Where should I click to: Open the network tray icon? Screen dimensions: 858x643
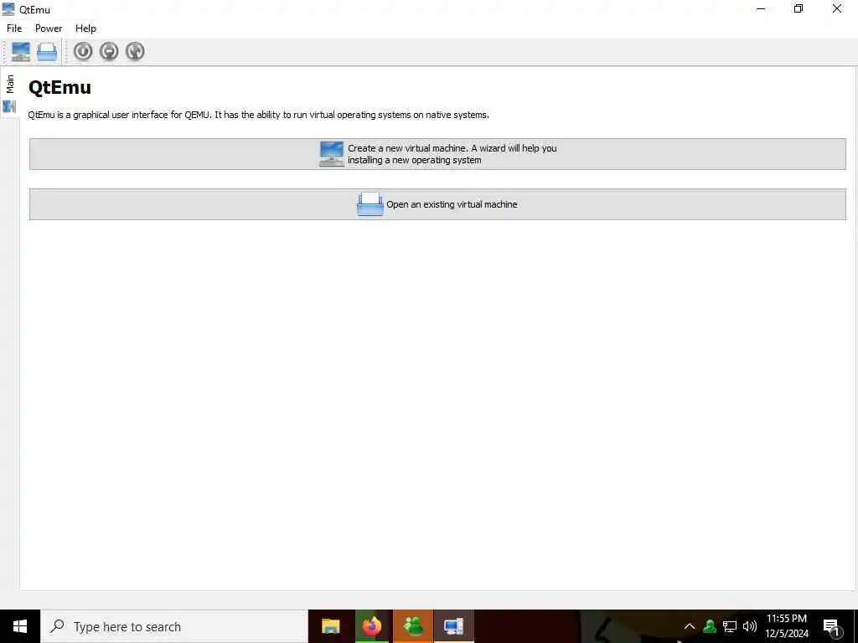(x=730, y=626)
